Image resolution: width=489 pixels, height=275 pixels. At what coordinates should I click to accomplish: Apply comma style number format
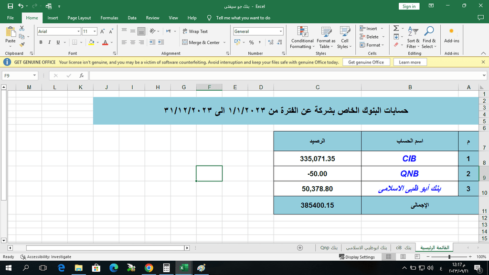(259, 42)
